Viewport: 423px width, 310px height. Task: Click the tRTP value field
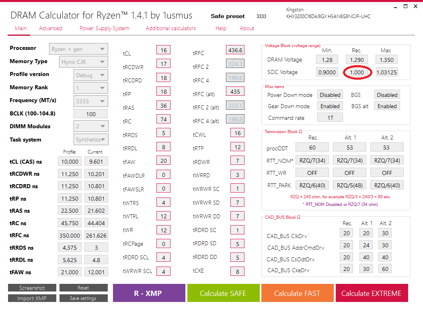[237, 147]
